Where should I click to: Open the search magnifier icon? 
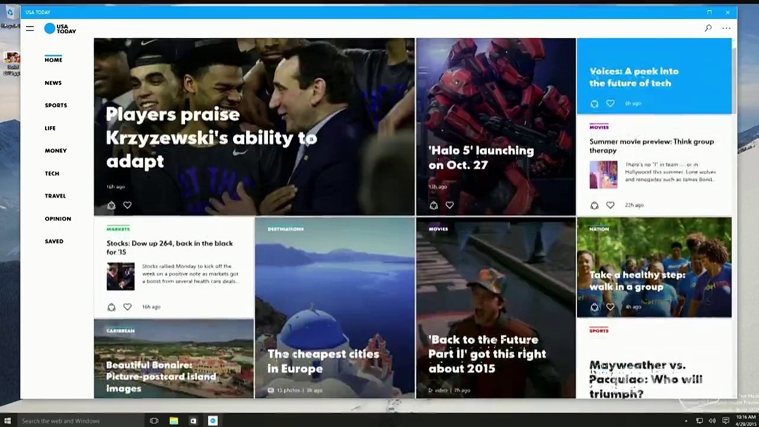708,28
